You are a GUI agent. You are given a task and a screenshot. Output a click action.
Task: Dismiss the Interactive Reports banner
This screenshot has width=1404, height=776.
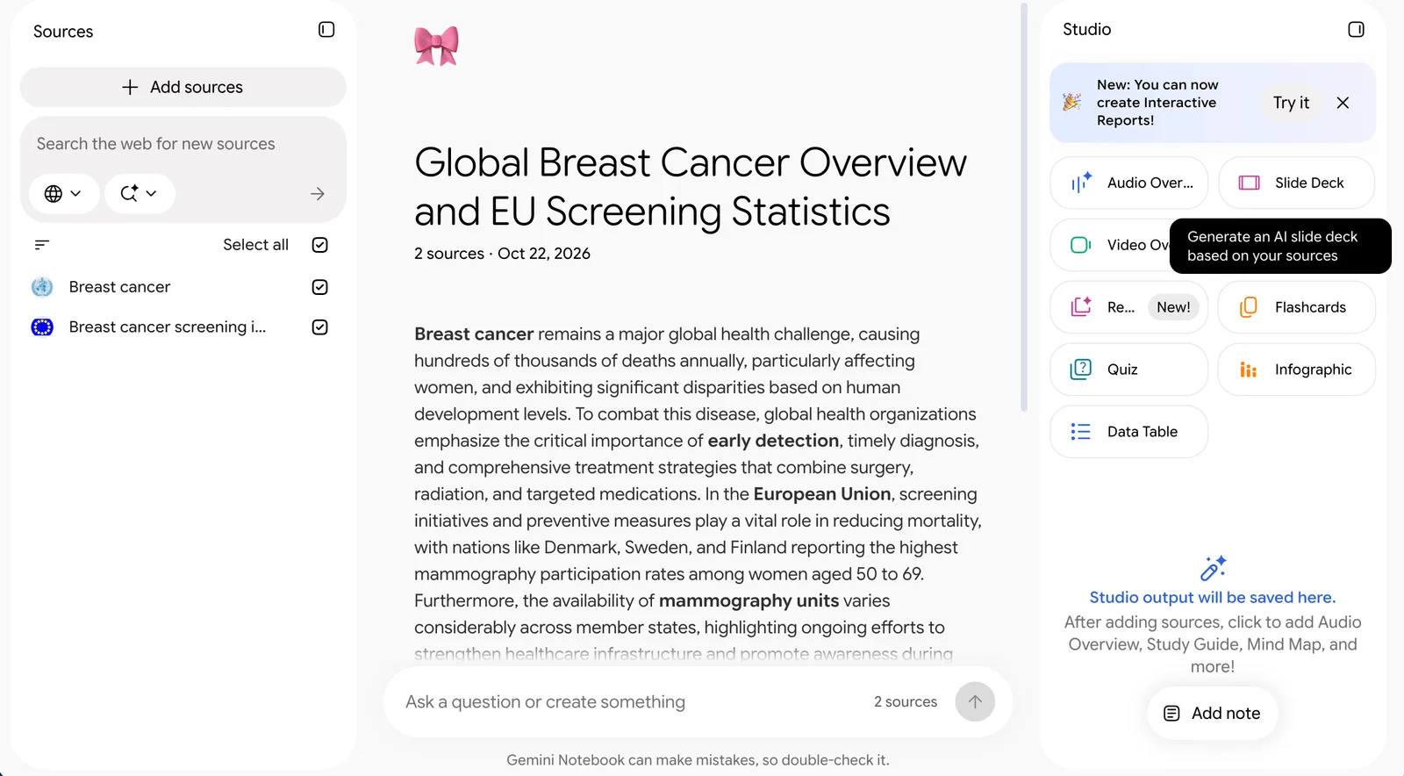pyautogui.click(x=1343, y=103)
